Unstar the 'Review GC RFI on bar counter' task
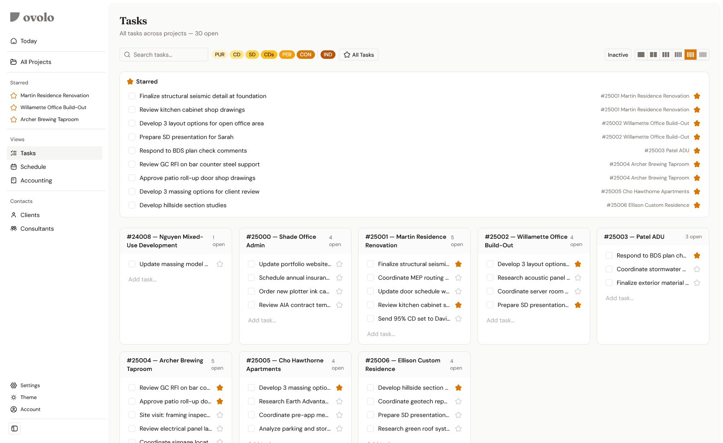This screenshot has width=723, height=443. coord(219,388)
